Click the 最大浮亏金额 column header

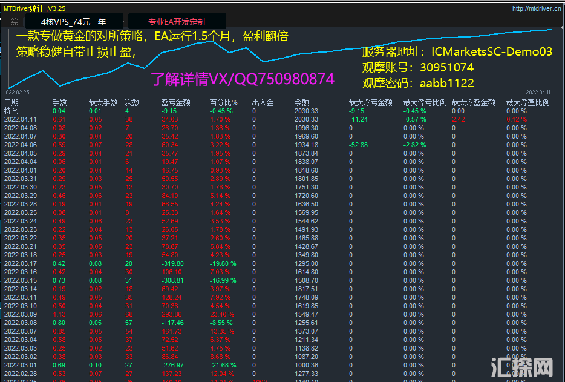(x=370, y=102)
